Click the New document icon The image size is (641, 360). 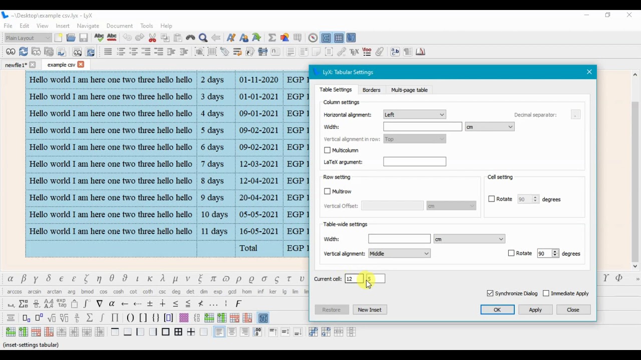point(59,38)
